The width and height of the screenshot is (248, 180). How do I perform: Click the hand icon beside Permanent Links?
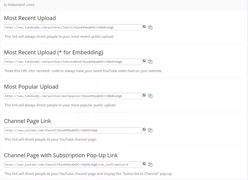tap(5, 5)
